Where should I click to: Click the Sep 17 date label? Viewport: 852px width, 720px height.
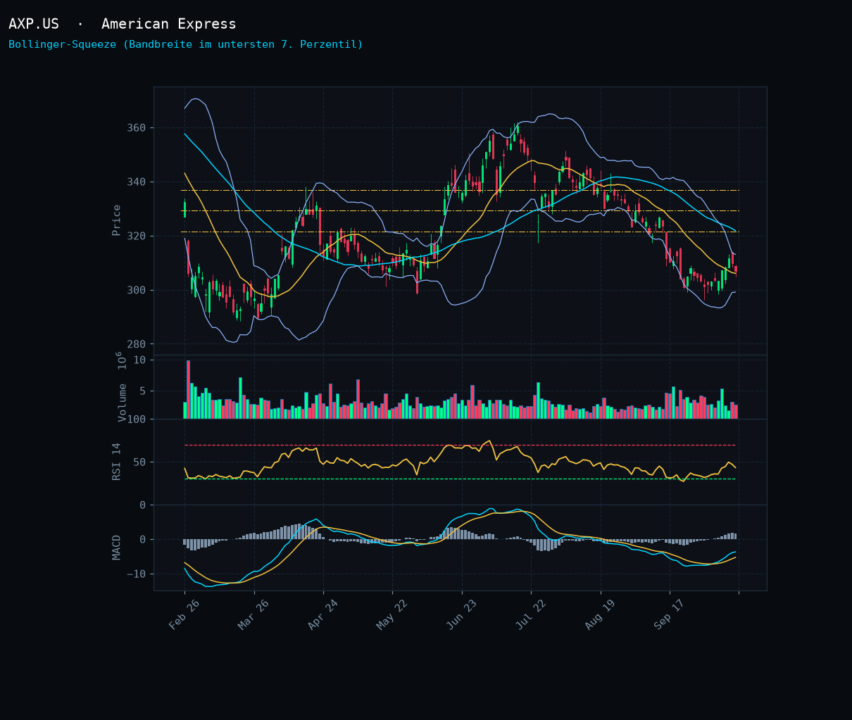670,614
